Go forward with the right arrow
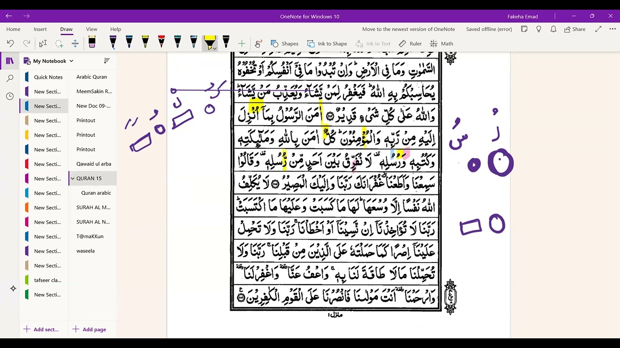The width and height of the screenshot is (620, 348). point(26,16)
